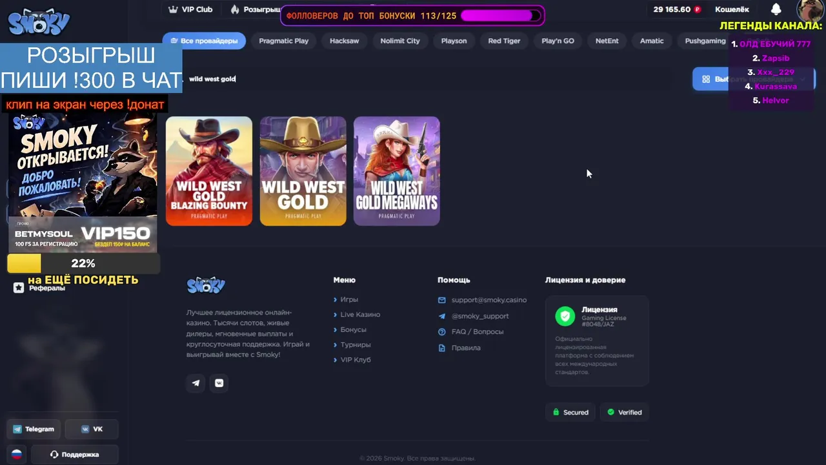Filter by Play'n GO provider

tap(558, 41)
